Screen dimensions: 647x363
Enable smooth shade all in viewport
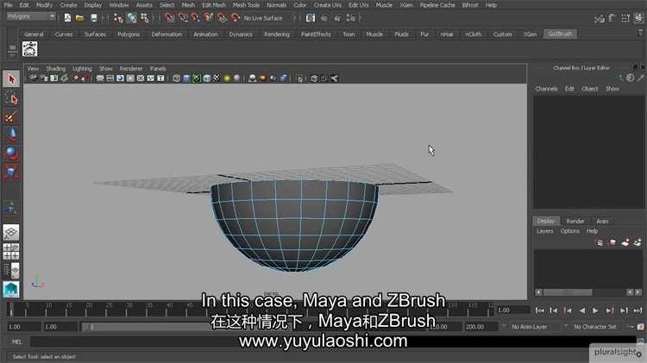pos(186,78)
